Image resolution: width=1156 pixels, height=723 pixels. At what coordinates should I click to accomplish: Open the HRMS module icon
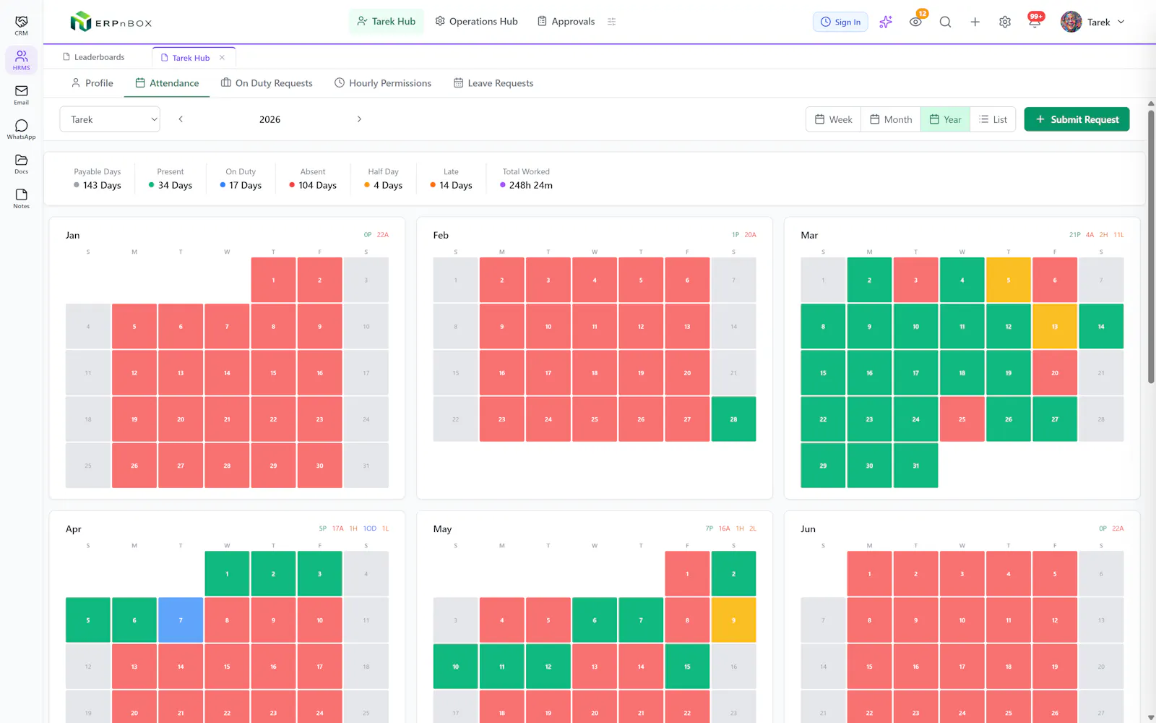(21, 60)
